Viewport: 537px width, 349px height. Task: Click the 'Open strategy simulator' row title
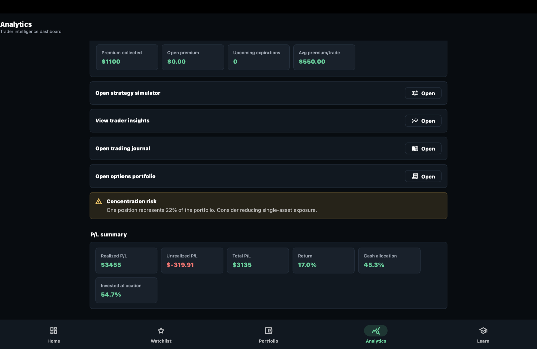[128, 93]
